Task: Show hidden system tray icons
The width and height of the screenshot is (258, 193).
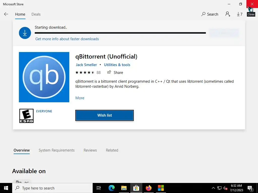Action: 213,188
